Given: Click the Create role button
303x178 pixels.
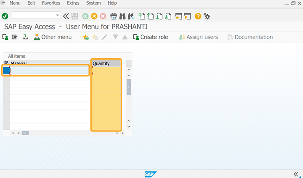Looking at the screenshot, I should click(151, 37).
